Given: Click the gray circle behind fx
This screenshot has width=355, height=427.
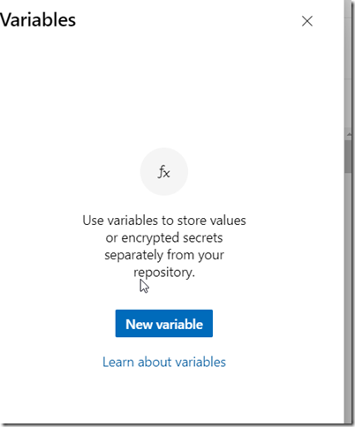Looking at the screenshot, I should coord(164,172).
